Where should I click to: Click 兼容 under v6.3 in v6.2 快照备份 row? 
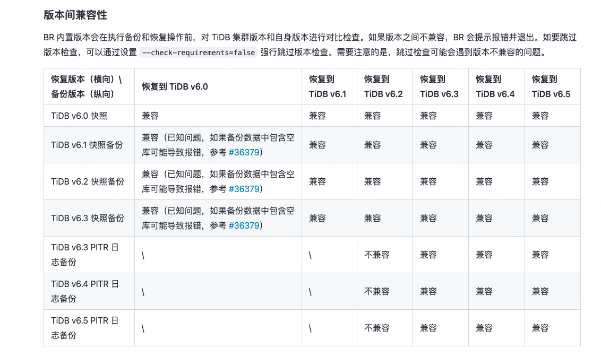tap(428, 181)
